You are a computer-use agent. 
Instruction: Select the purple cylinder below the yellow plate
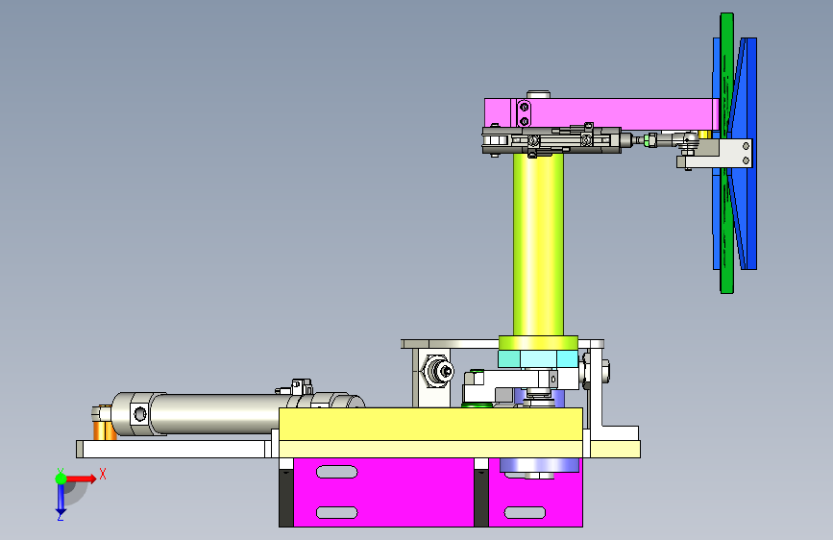pos(539,466)
